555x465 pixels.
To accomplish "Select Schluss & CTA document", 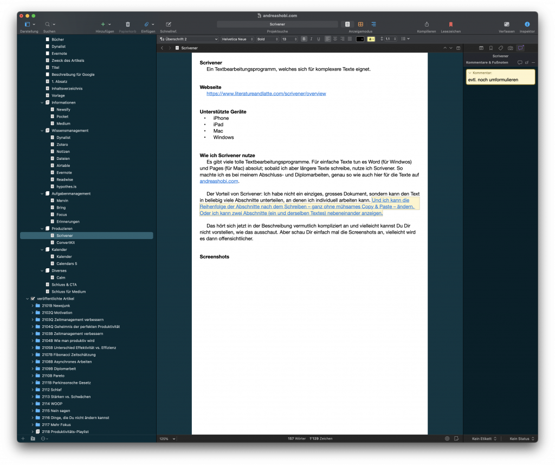I will [64, 285].
